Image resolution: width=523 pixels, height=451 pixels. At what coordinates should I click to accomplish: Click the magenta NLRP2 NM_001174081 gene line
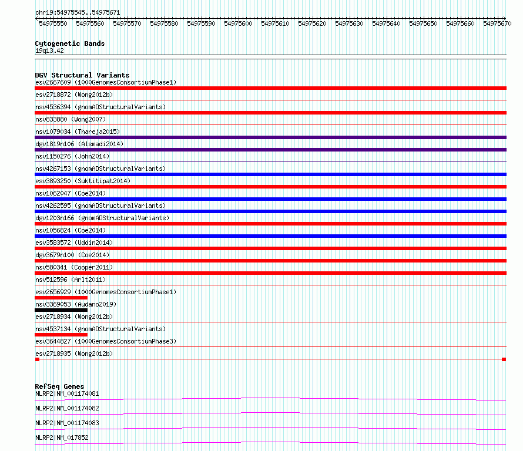pos(270,399)
